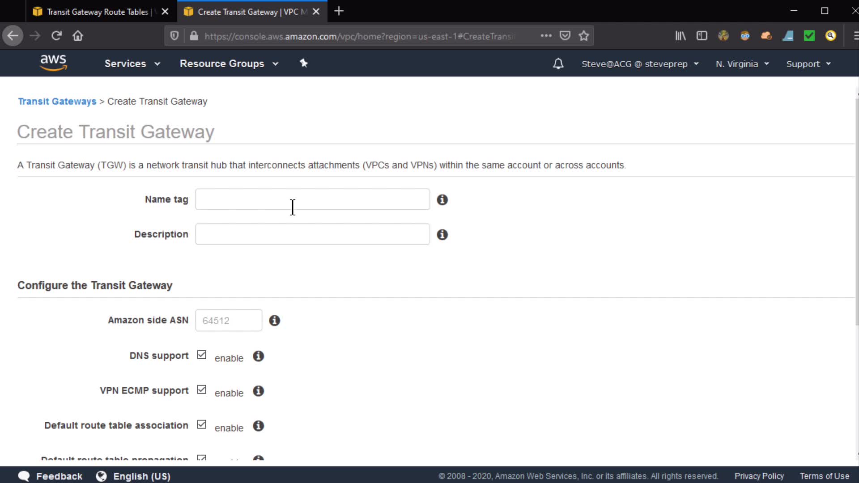Click the Feedback button in footer
Screen dimensions: 859x483
51,476
